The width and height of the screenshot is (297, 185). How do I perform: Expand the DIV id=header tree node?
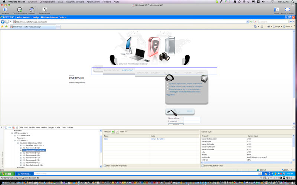coord(15,135)
